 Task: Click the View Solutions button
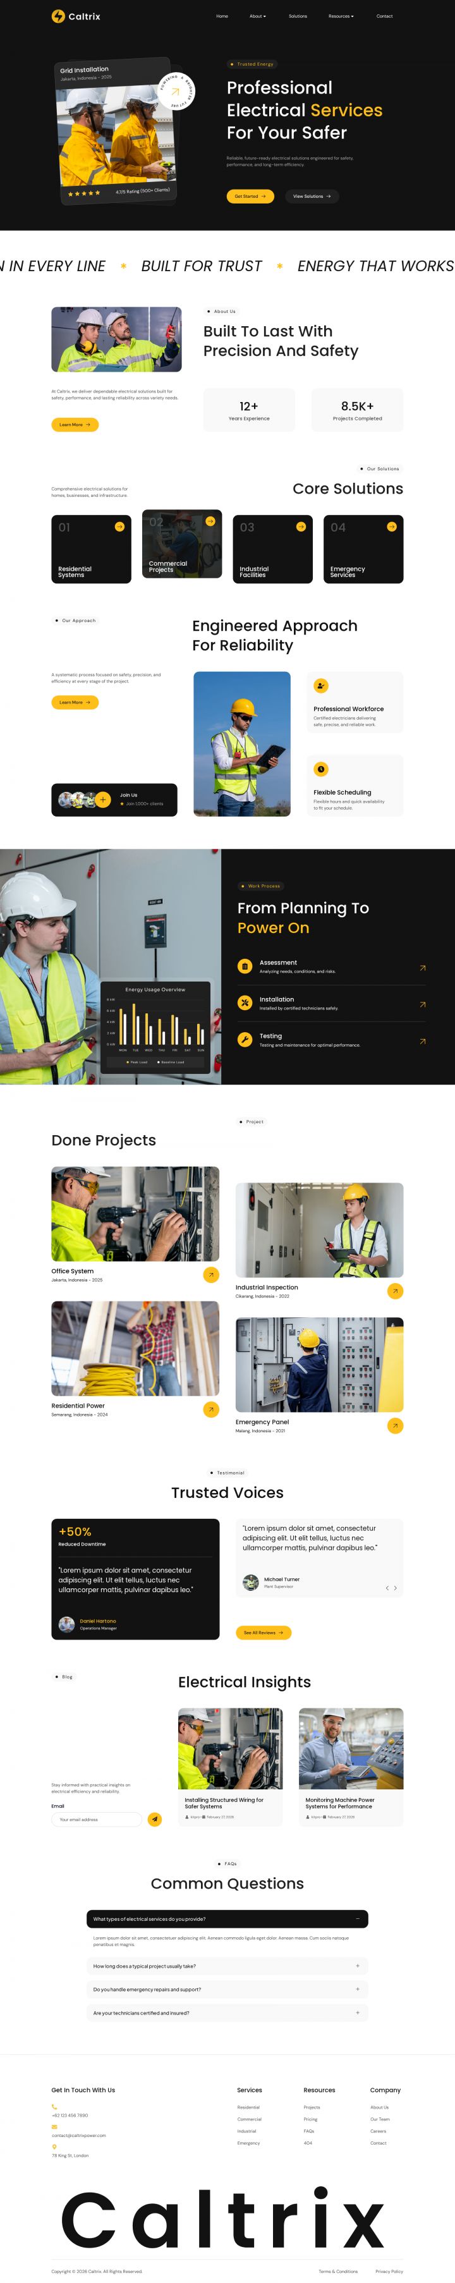312,196
